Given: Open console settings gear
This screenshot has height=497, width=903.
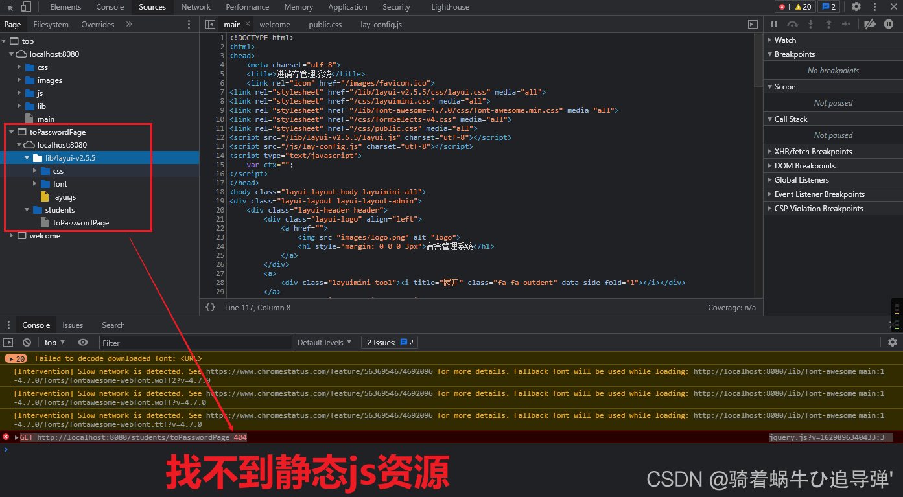Looking at the screenshot, I should (x=893, y=342).
